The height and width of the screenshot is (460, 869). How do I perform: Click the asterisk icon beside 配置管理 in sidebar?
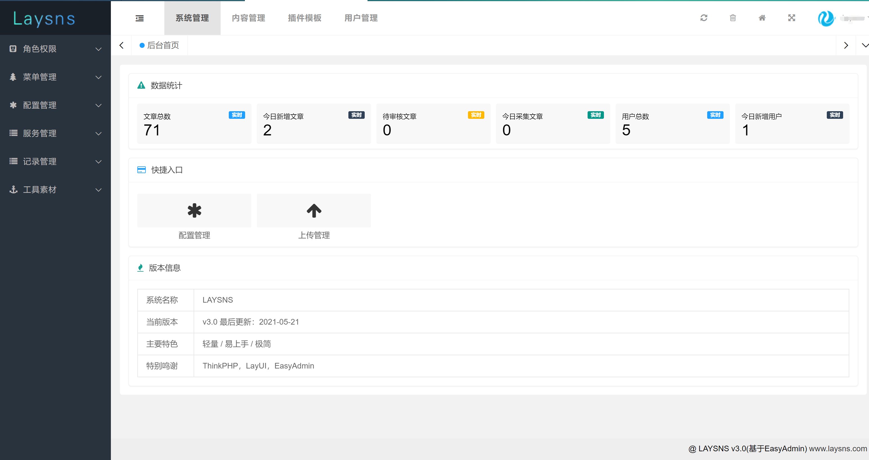point(13,105)
